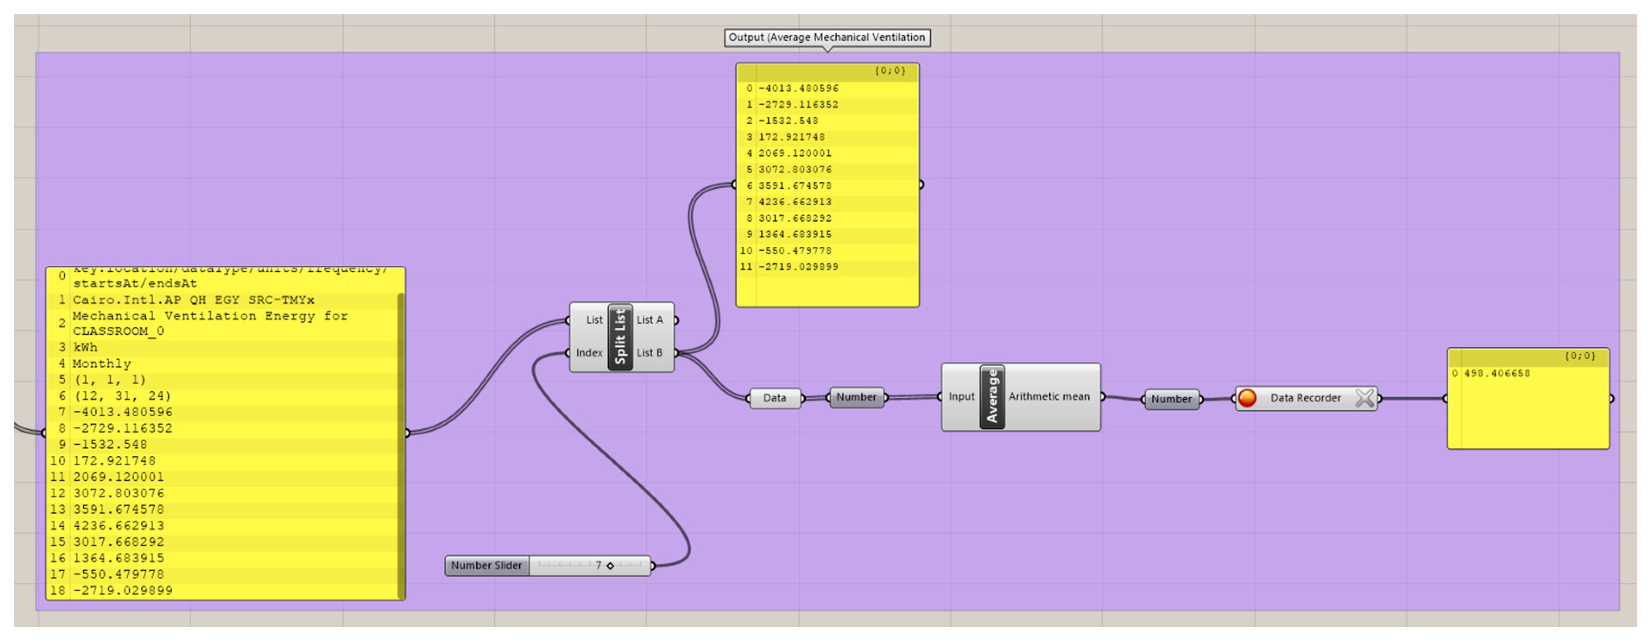1652x644 pixels.
Task: Select the Output Average Mechanical Ventilation group label
Action: (827, 37)
